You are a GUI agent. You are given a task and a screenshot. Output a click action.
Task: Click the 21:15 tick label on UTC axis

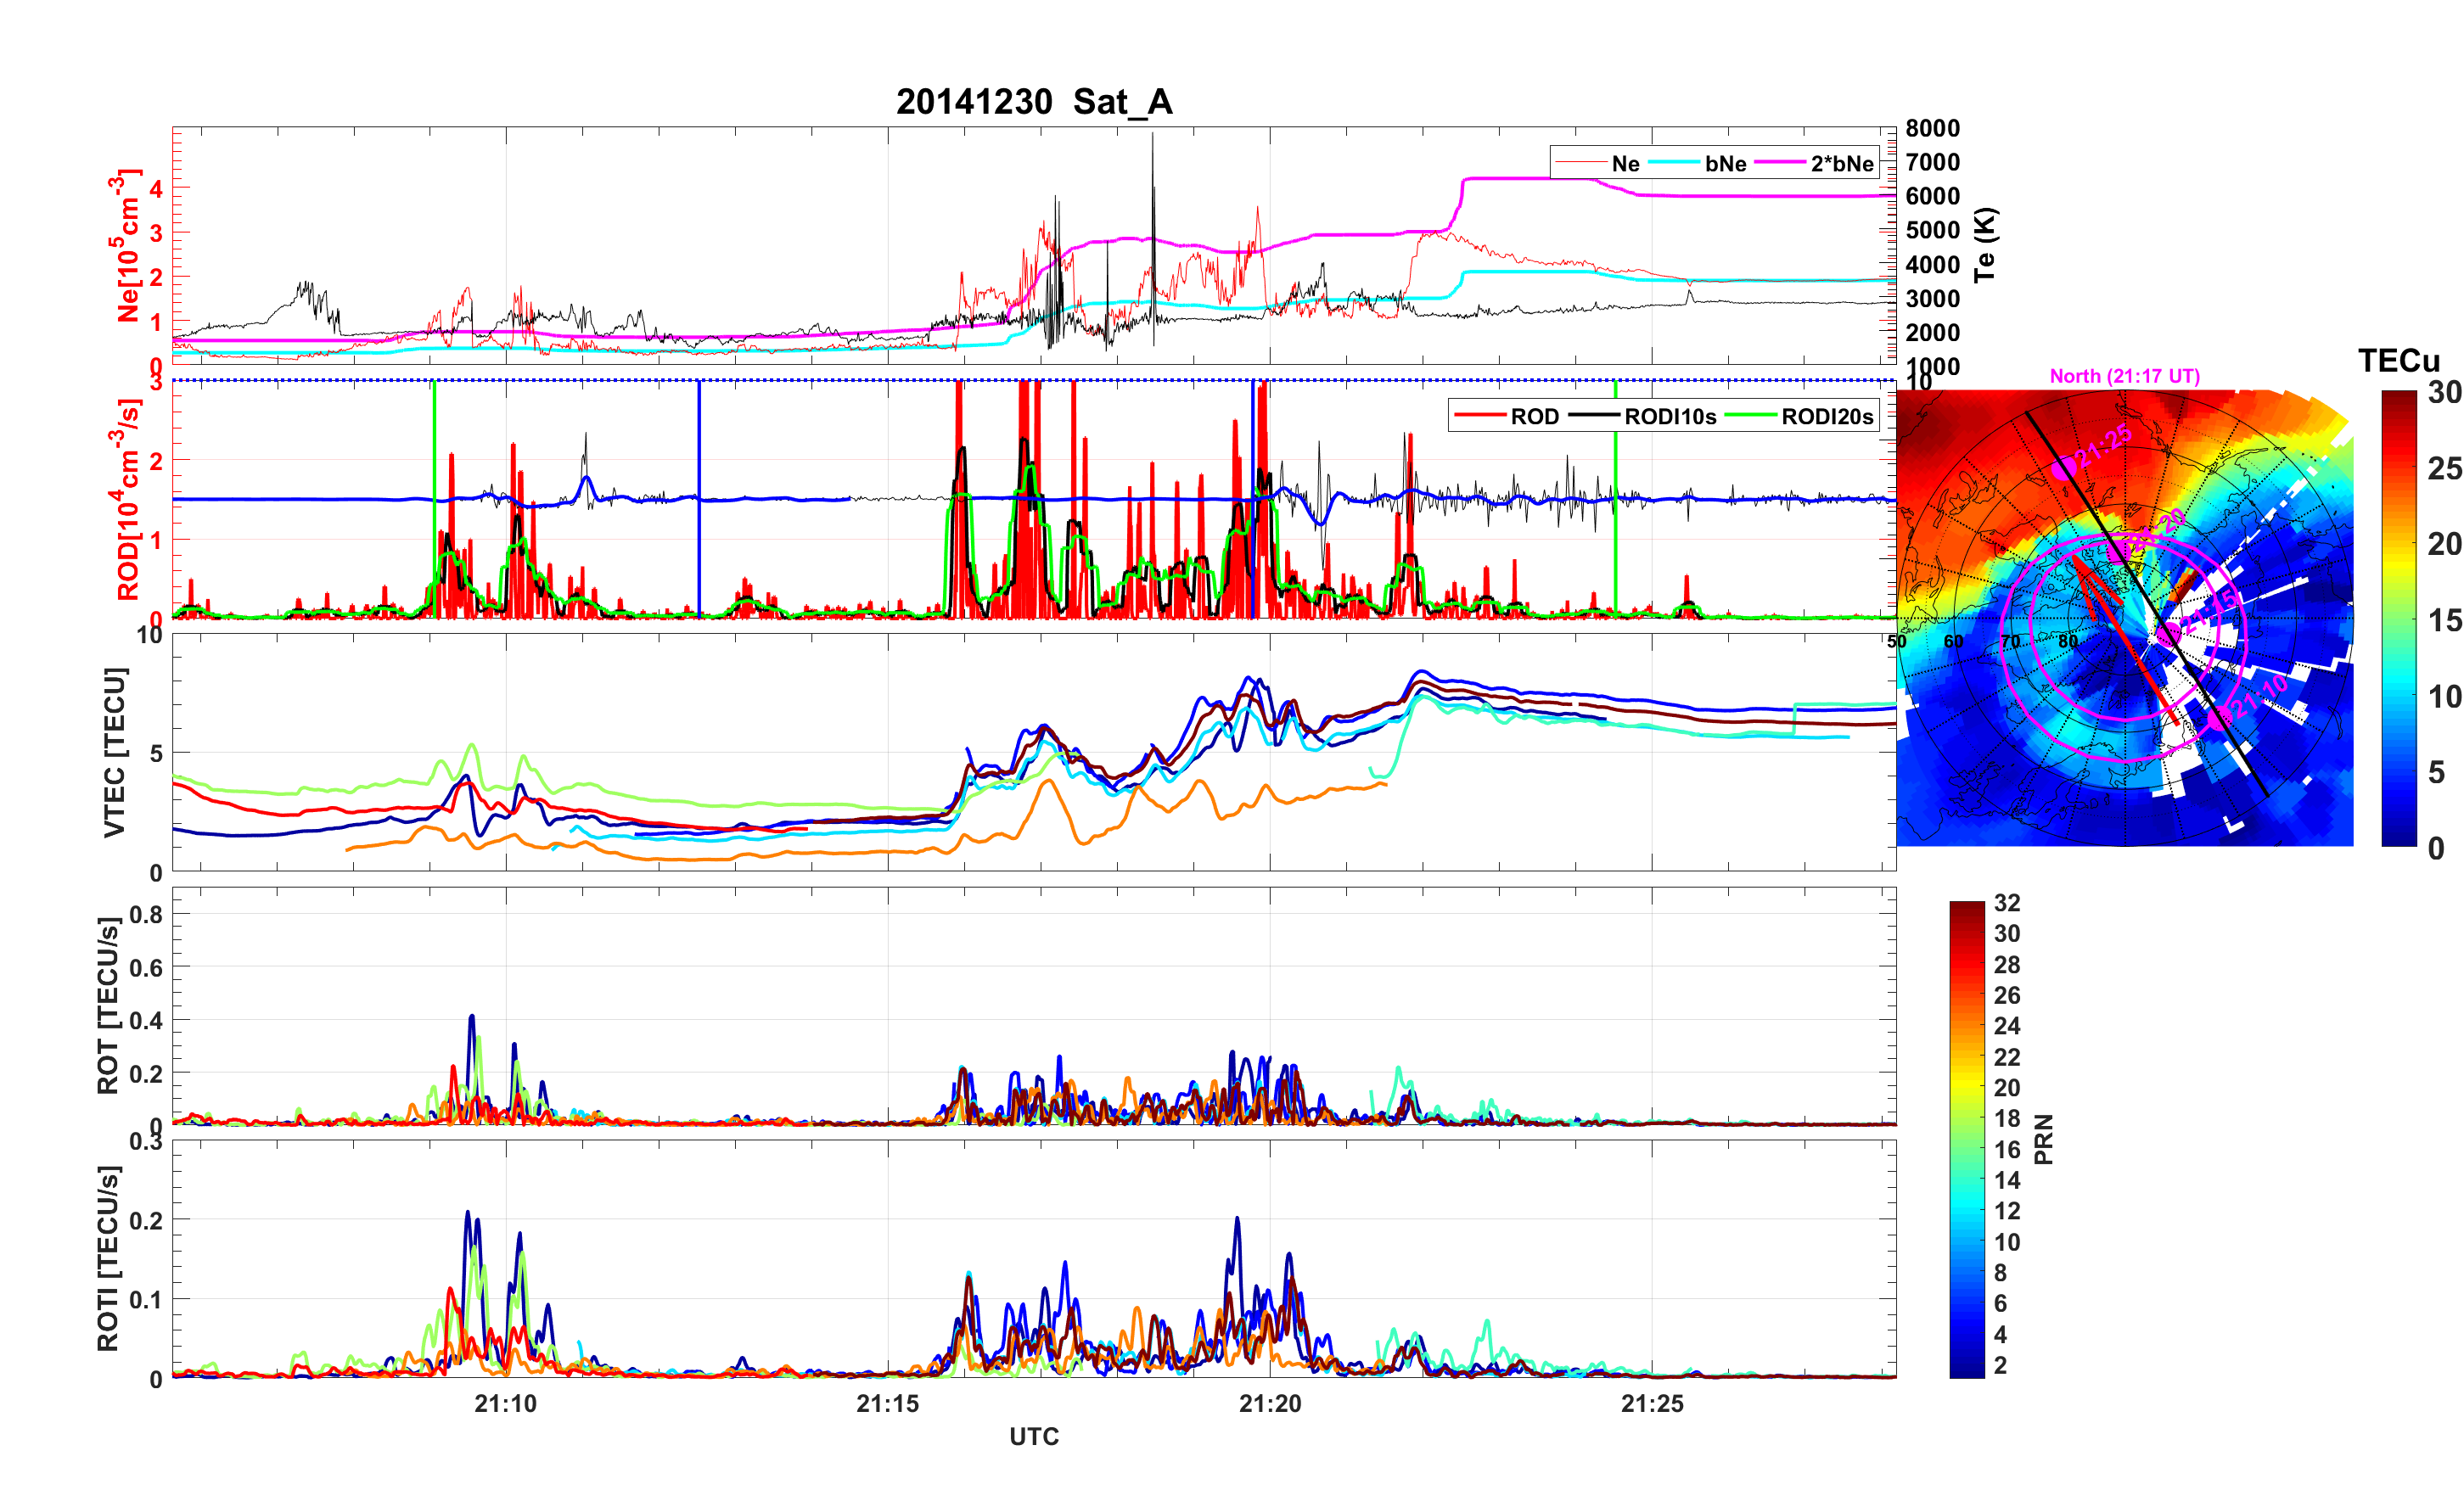(x=887, y=1404)
